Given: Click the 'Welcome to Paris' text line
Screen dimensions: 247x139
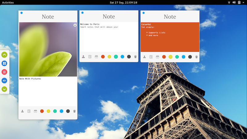Looking at the screenshot, I should click(x=90, y=24).
